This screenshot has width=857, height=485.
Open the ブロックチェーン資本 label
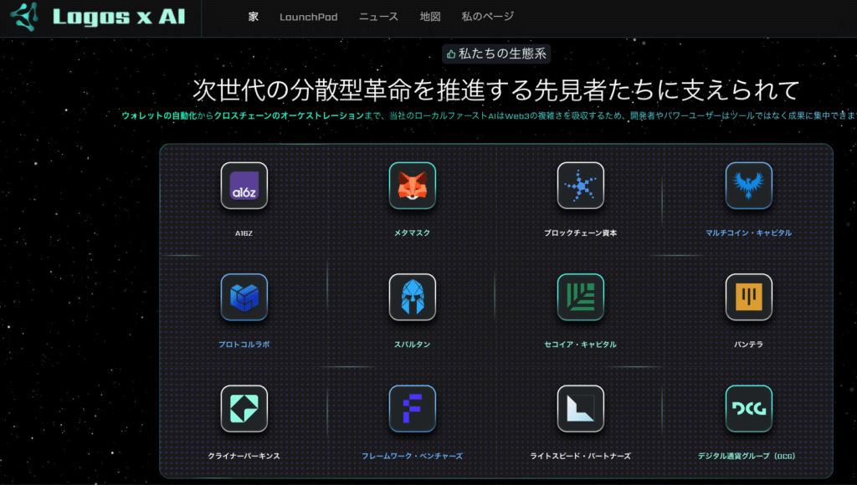(x=581, y=232)
